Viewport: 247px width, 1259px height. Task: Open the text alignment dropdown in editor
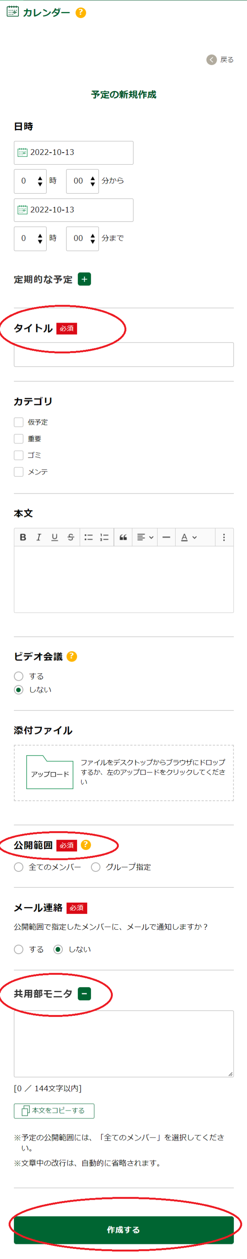(145, 537)
